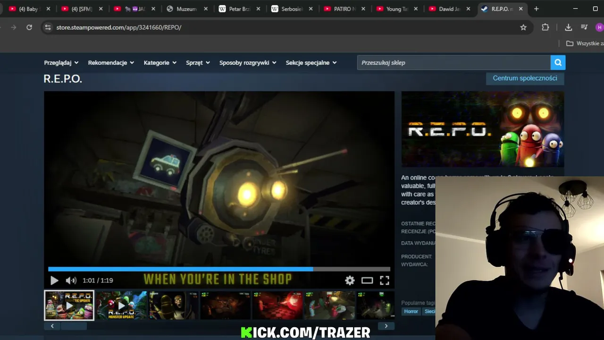This screenshot has height=340, width=604.
Task: Click the thumbnail strip scrollbar handle
Action: [74, 326]
